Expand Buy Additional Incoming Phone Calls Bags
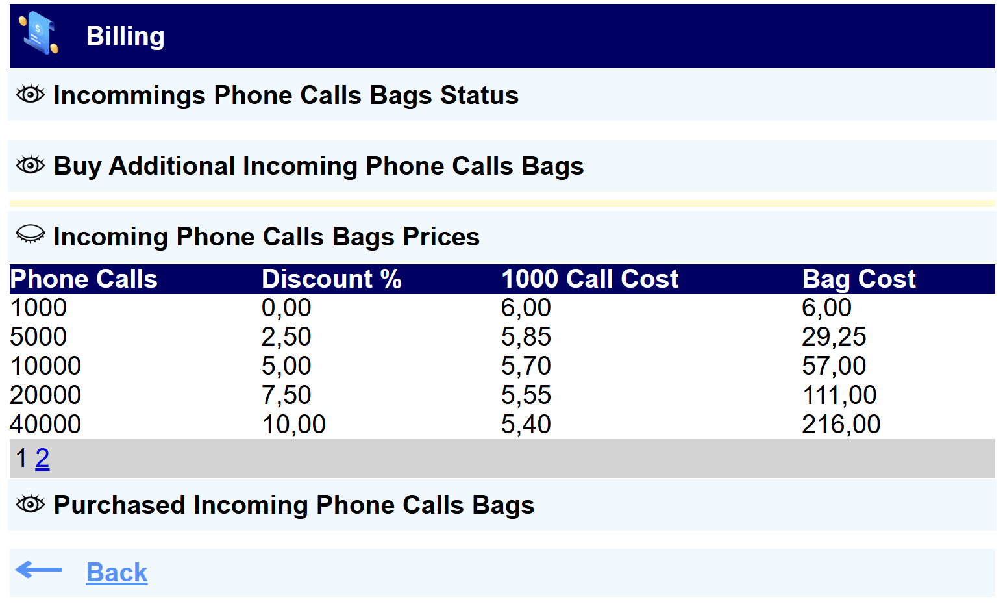Image resolution: width=1003 pixels, height=604 pixels. 318,166
